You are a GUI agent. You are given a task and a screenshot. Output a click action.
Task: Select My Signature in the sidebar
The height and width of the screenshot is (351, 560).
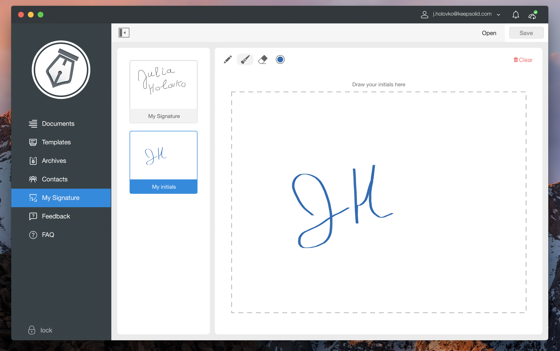[x=61, y=198]
